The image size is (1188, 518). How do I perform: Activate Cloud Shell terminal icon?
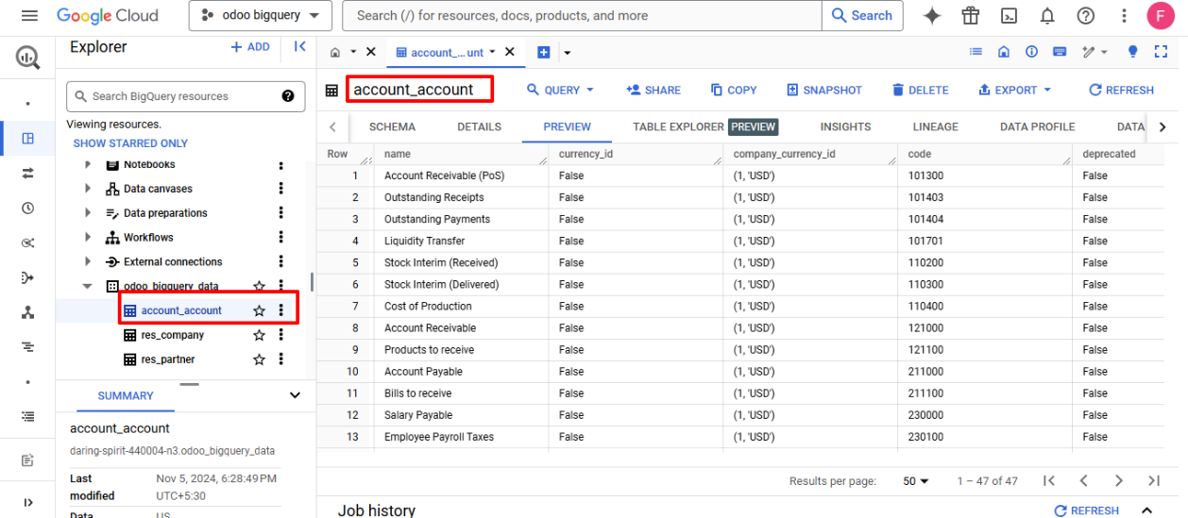(1010, 16)
